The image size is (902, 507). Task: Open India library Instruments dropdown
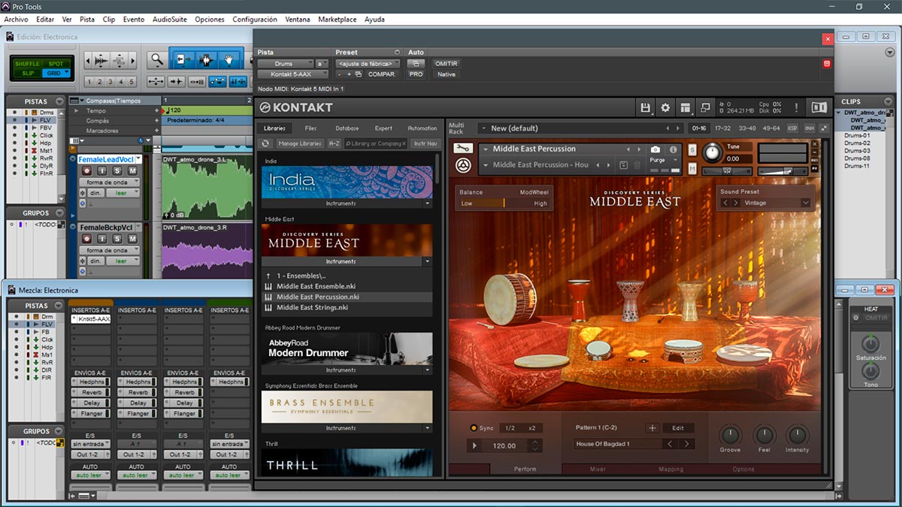[x=427, y=204]
